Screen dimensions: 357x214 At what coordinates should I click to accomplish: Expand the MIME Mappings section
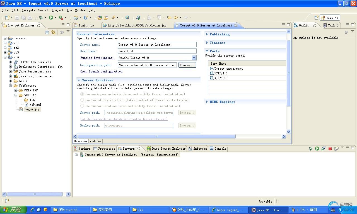pyautogui.click(x=207, y=102)
